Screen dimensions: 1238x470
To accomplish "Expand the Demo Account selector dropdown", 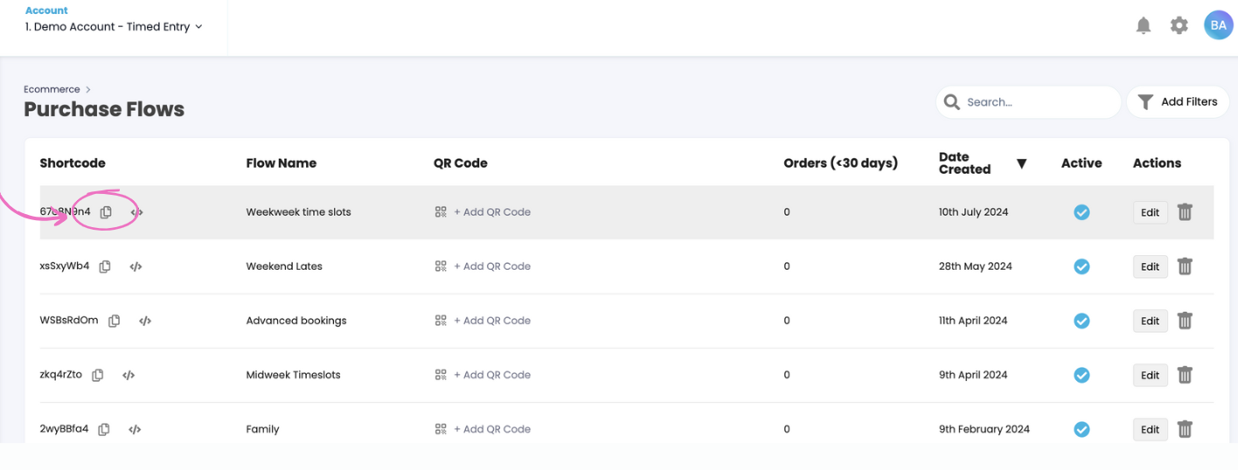I will tap(114, 27).
